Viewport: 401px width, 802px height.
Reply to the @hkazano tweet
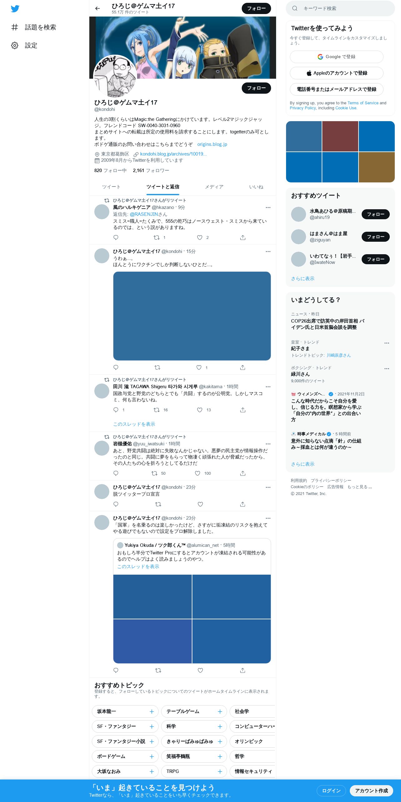point(116,237)
